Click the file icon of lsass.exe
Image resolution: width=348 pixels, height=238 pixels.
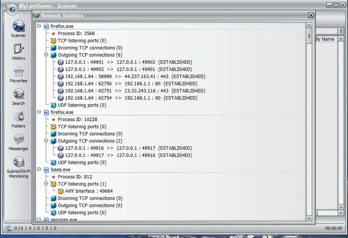point(46,170)
